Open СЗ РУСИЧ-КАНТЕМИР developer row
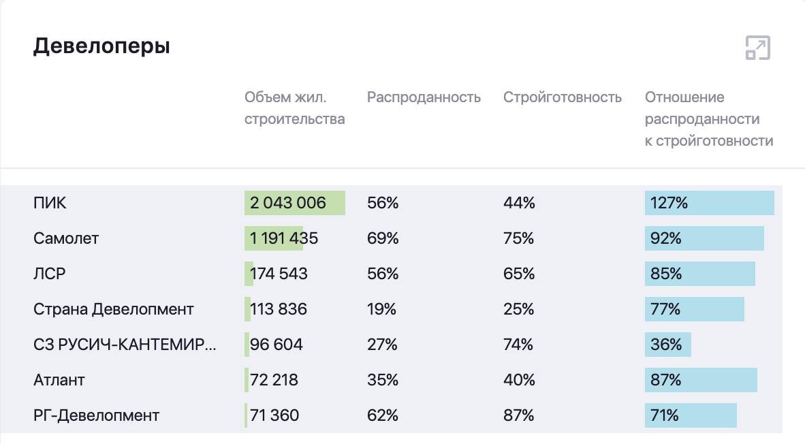The image size is (805, 444). 125,345
